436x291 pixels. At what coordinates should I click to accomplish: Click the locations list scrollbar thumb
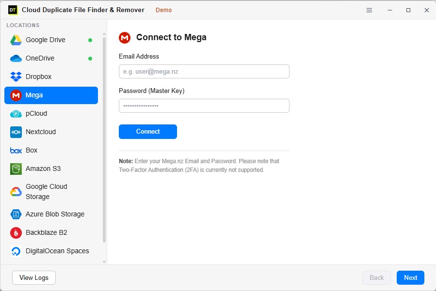tap(104, 139)
